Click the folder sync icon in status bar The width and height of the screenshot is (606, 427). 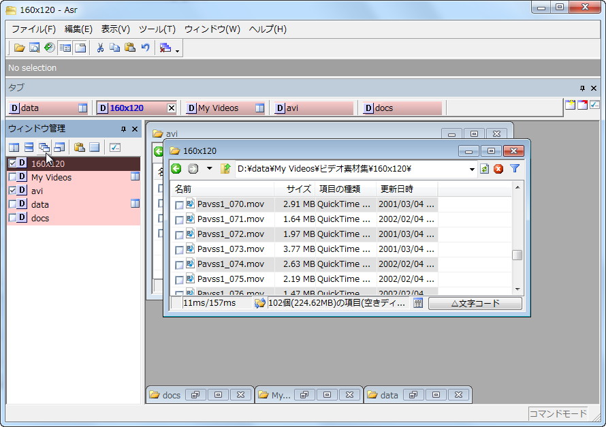point(259,303)
